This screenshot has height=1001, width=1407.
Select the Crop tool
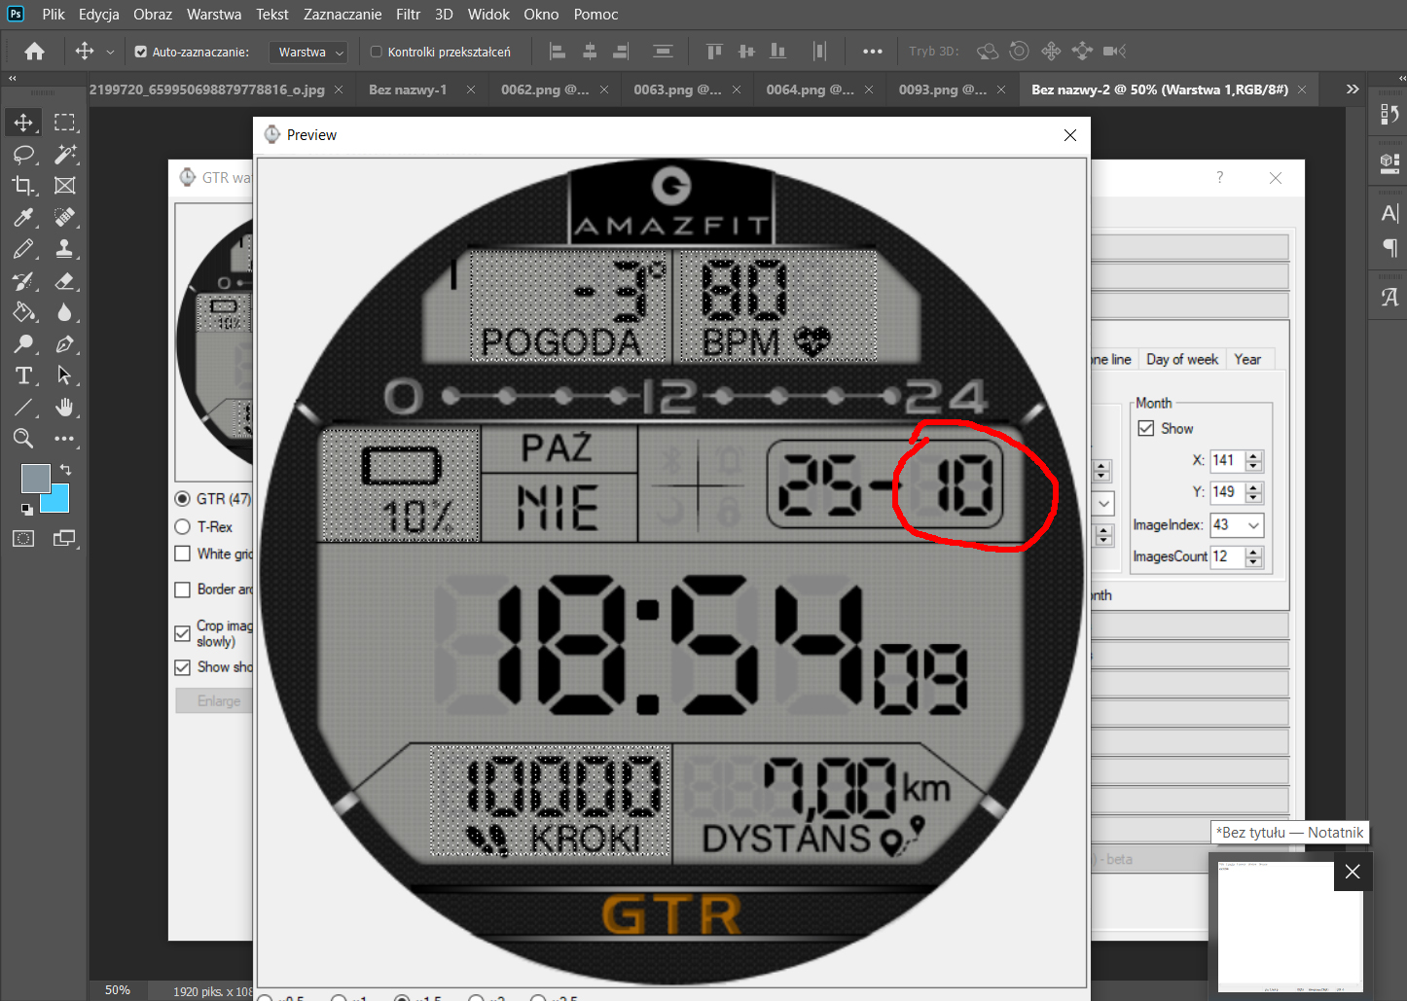pyautogui.click(x=23, y=186)
